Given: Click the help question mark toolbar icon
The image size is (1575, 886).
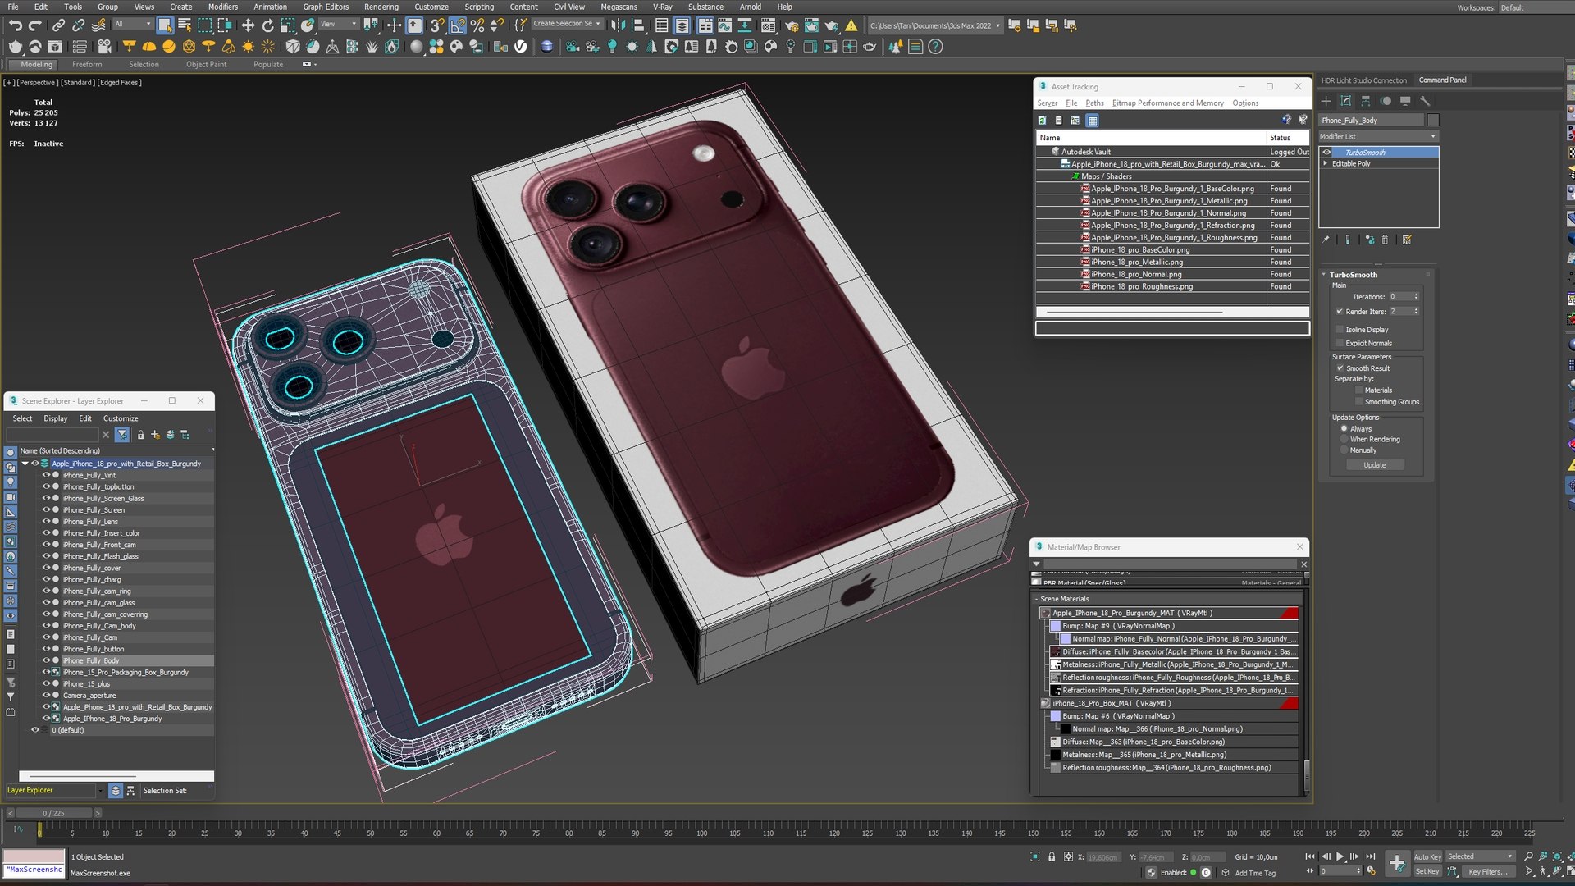Looking at the screenshot, I should (936, 47).
